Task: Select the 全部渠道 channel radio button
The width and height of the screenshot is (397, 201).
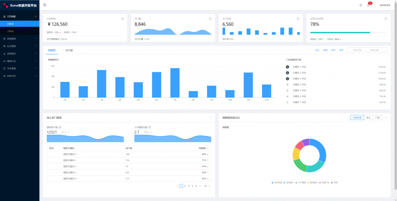Action: click(x=357, y=118)
